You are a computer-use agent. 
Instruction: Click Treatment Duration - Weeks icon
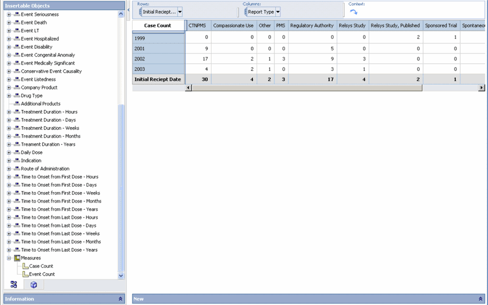(x=17, y=128)
